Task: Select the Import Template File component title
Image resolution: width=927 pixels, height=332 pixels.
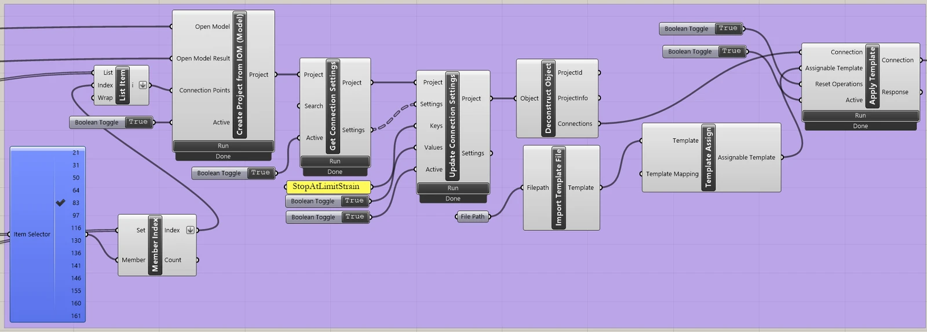Action: tap(559, 187)
